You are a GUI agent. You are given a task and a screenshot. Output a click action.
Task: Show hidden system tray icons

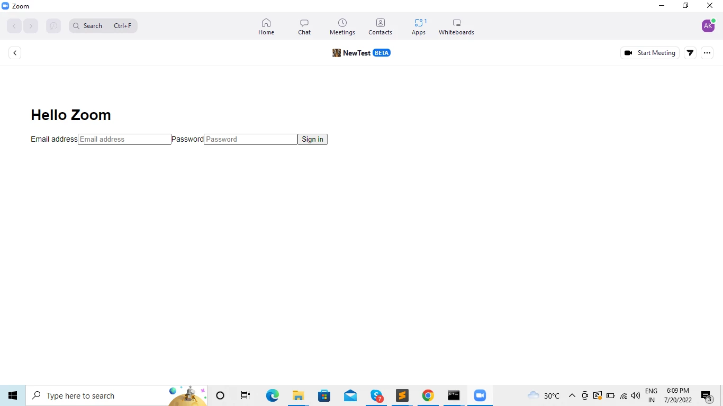point(572,395)
